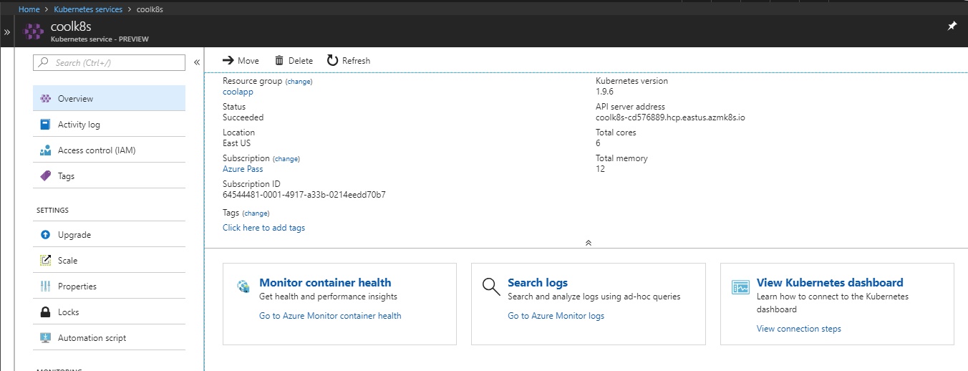The image size is (968, 371).
Task: Click the Delete toolbar button label
Action: click(x=301, y=61)
